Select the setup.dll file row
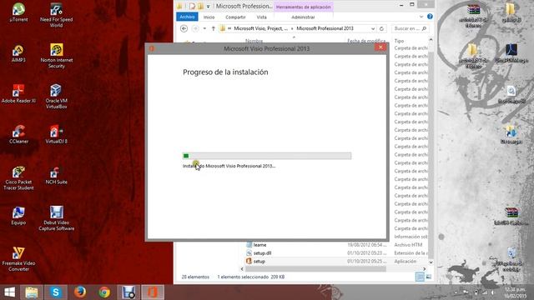This screenshot has width=534, height=300. 262,253
